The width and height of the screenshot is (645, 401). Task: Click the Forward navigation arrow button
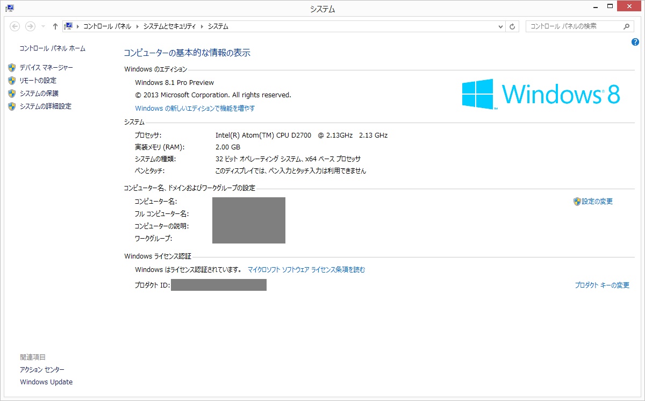coord(30,26)
